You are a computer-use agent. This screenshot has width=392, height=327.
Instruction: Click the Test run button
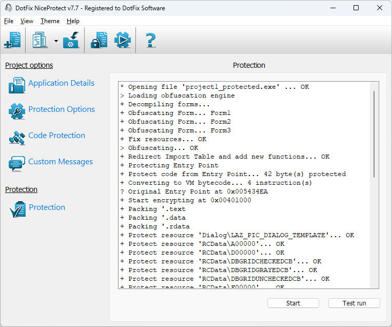coord(354,303)
